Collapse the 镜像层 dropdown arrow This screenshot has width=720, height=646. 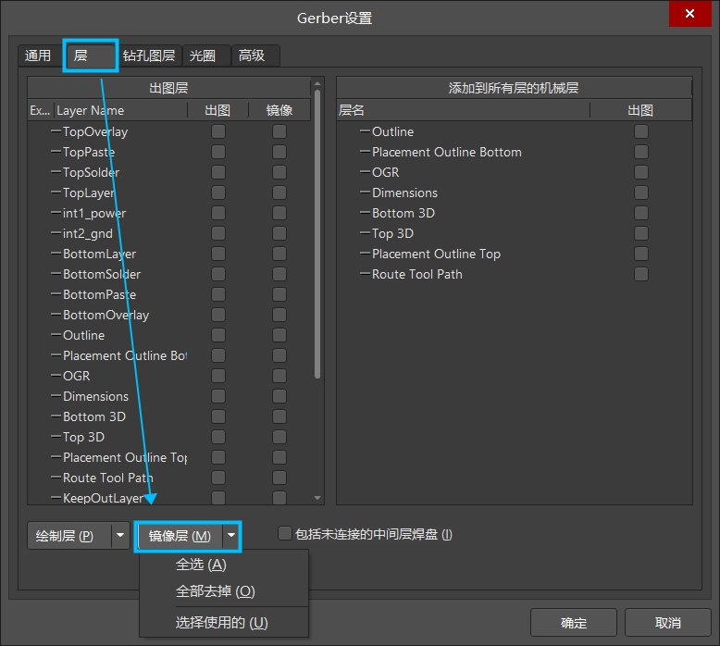pyautogui.click(x=231, y=536)
